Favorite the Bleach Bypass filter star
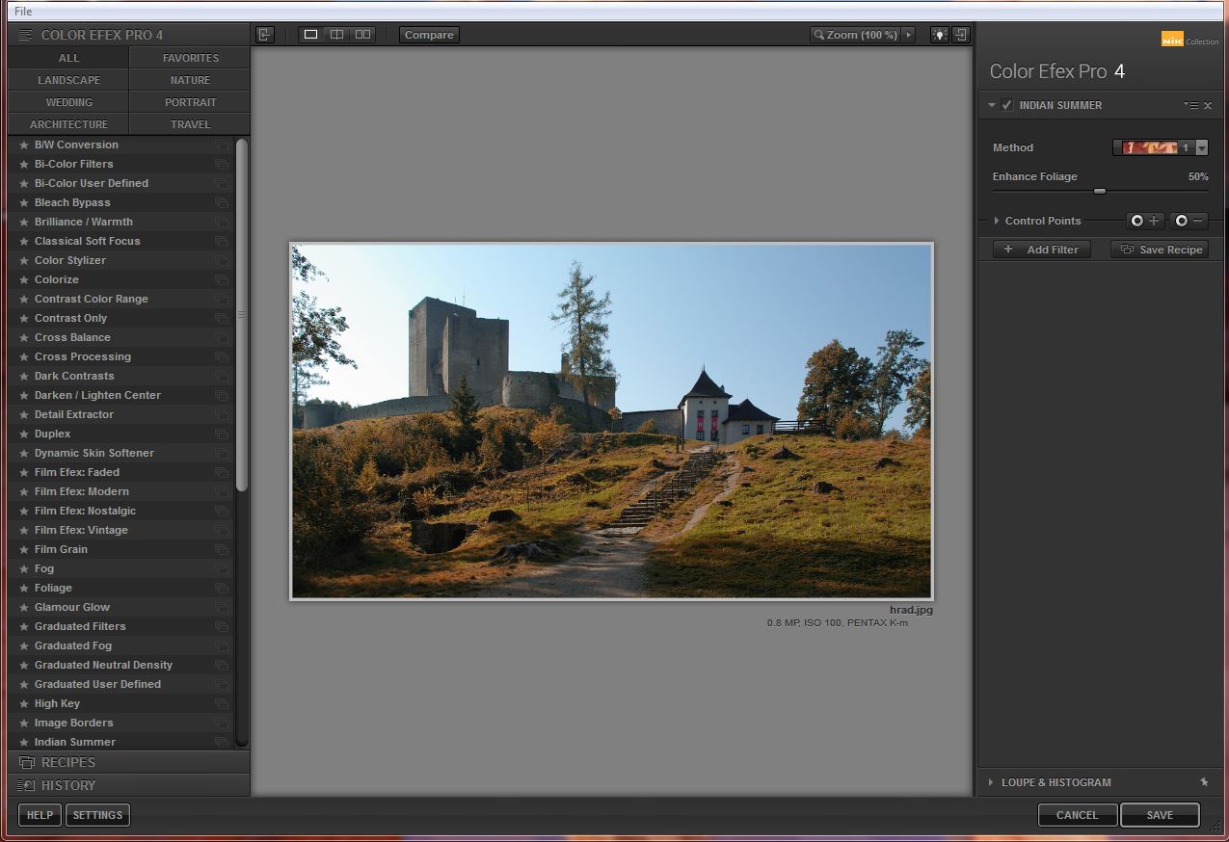The height and width of the screenshot is (842, 1229). tap(24, 203)
